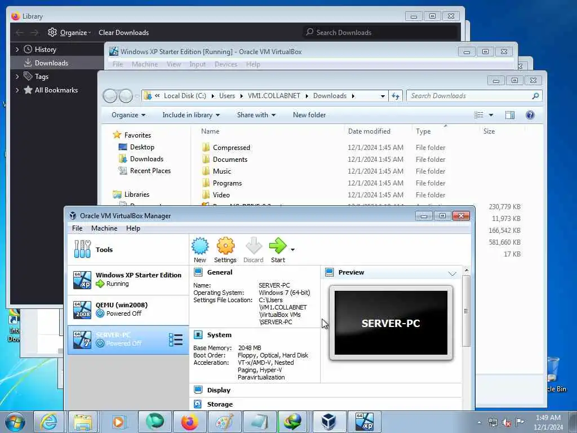
Task: Select the Video folder
Action: [221, 195]
